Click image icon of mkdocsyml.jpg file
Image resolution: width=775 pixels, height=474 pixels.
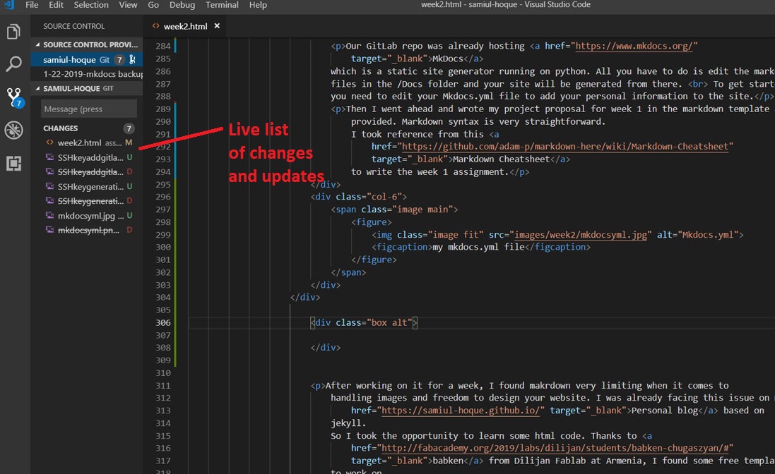click(x=49, y=216)
